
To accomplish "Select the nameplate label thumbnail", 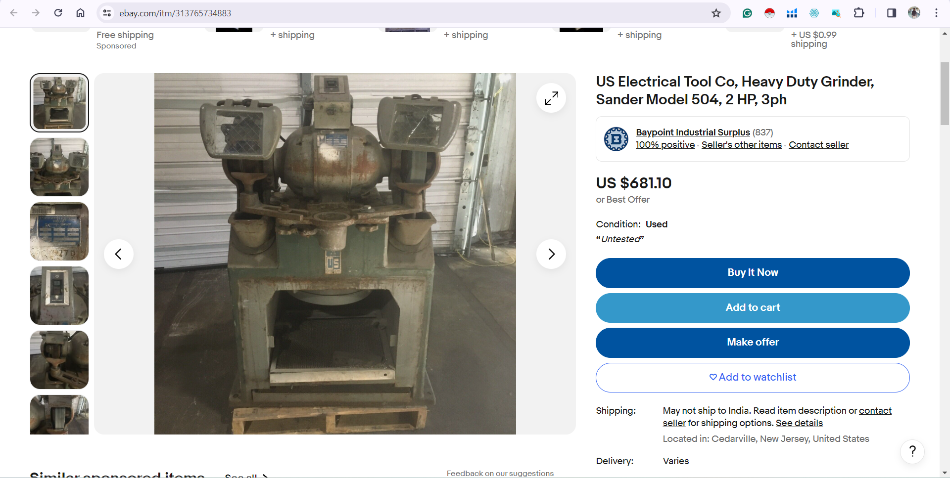I will pyautogui.click(x=59, y=231).
